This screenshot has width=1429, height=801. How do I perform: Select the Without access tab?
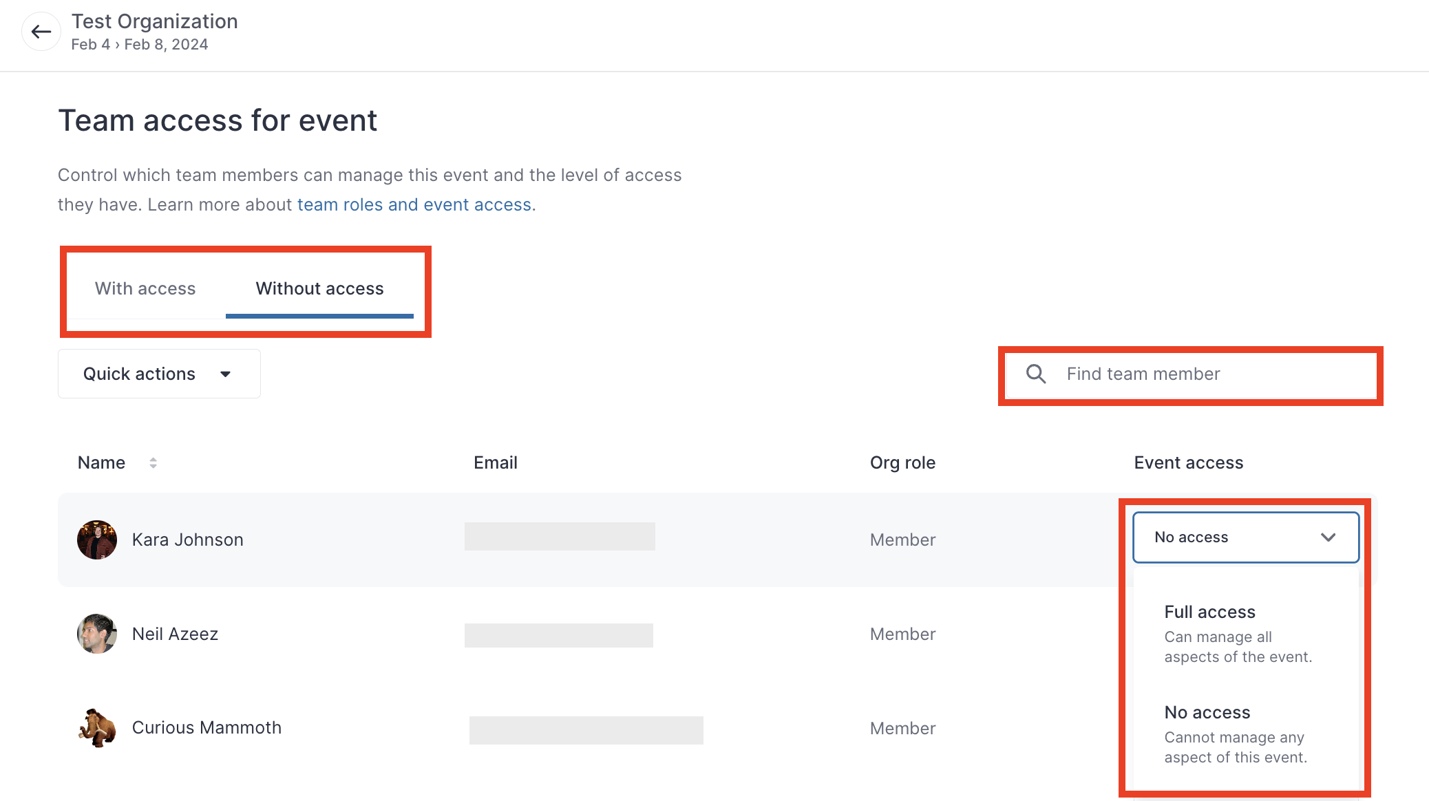click(319, 288)
